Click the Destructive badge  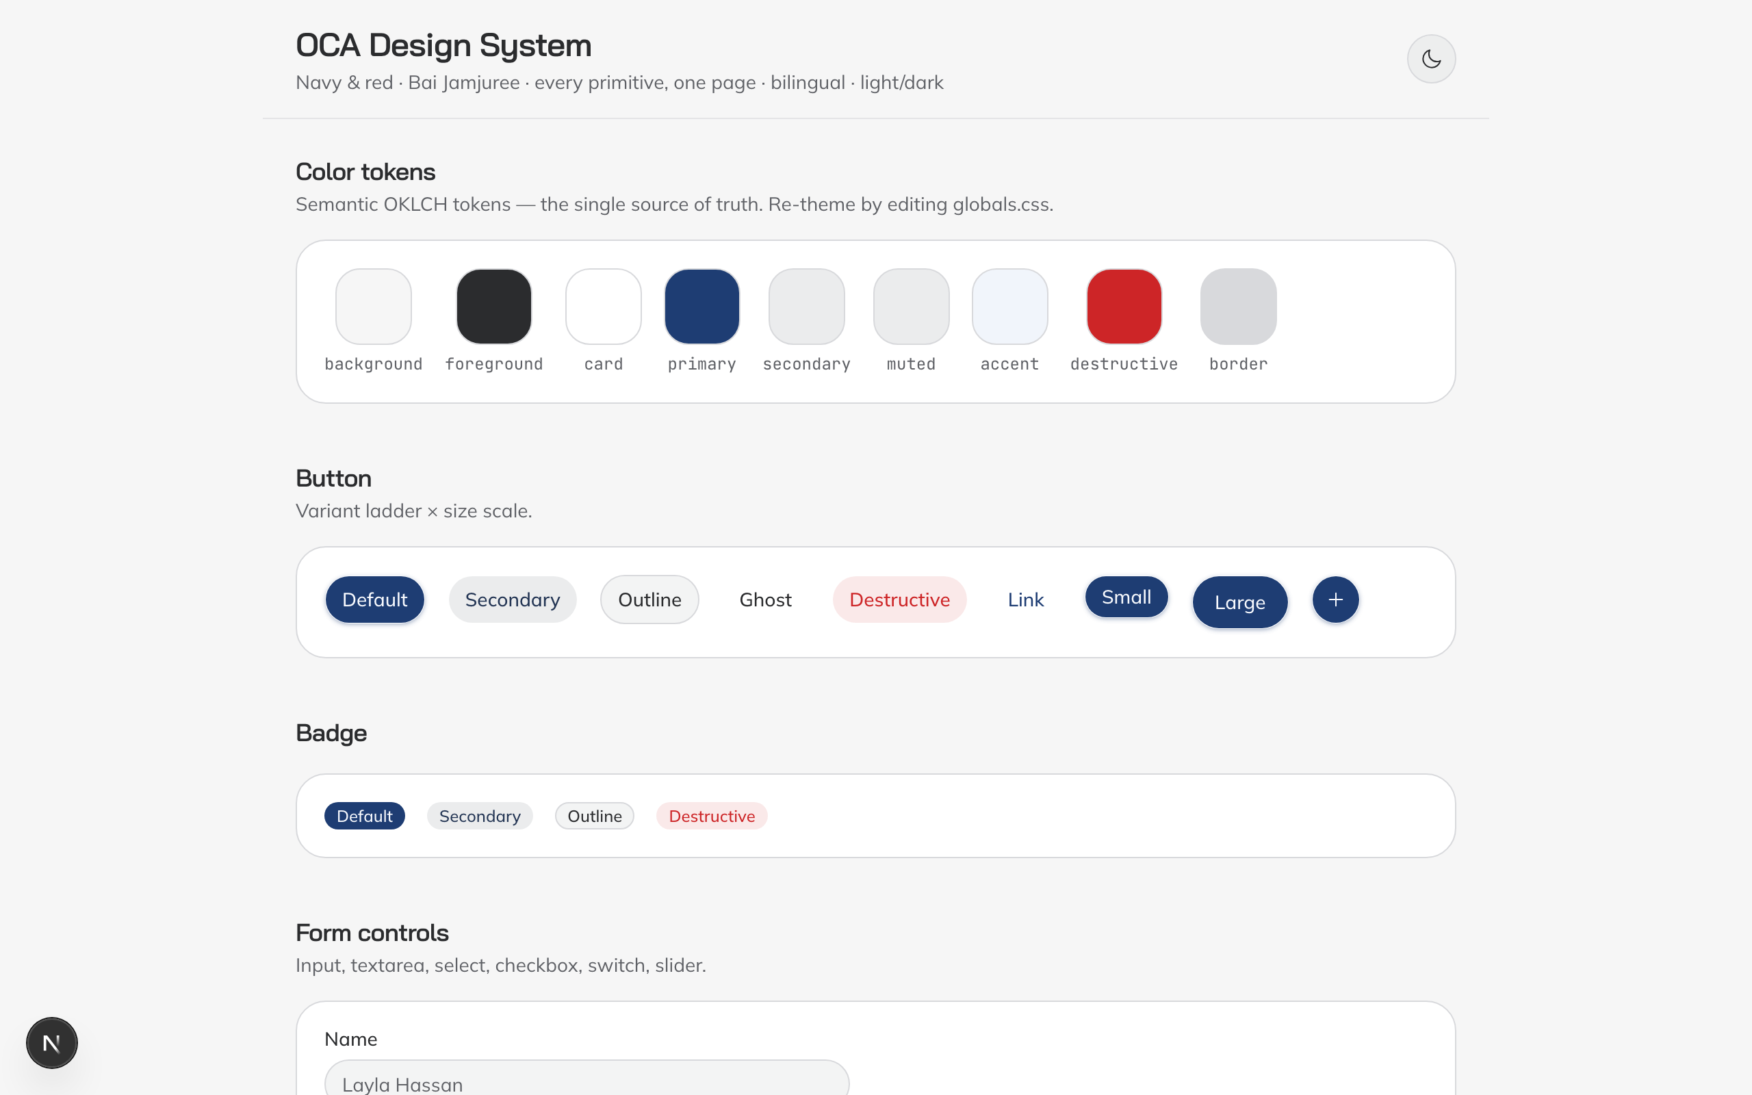(712, 816)
